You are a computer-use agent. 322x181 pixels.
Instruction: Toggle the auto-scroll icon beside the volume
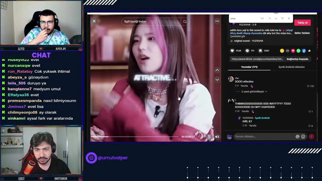(x=209, y=137)
